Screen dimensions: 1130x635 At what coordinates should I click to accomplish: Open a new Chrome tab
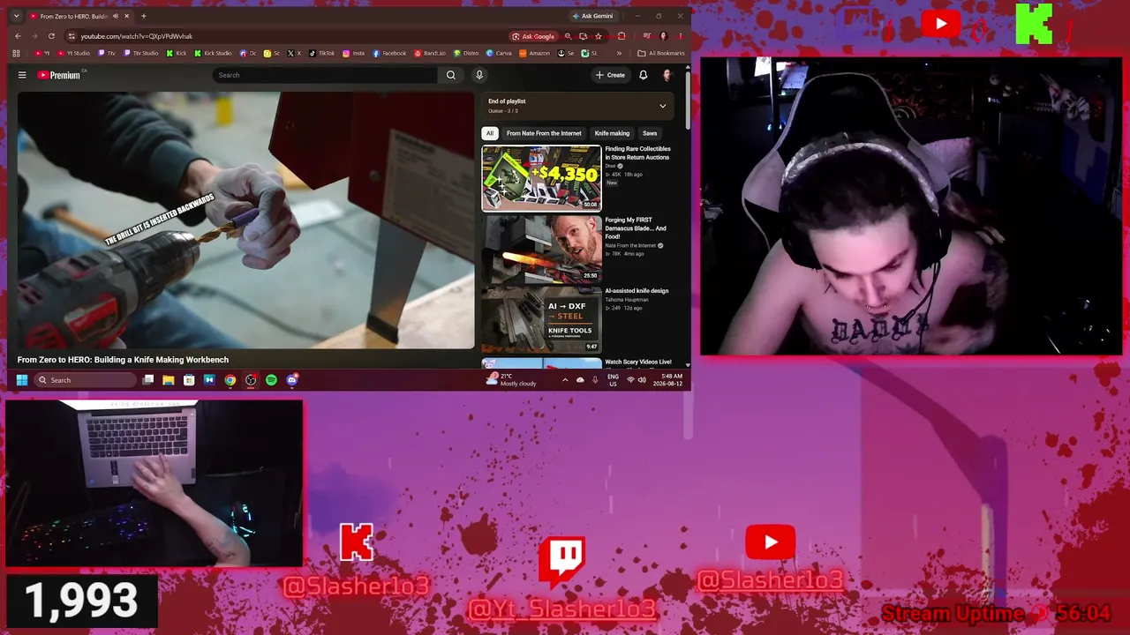144,16
